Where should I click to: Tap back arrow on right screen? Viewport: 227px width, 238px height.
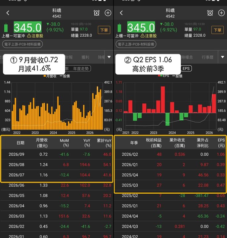121,13
